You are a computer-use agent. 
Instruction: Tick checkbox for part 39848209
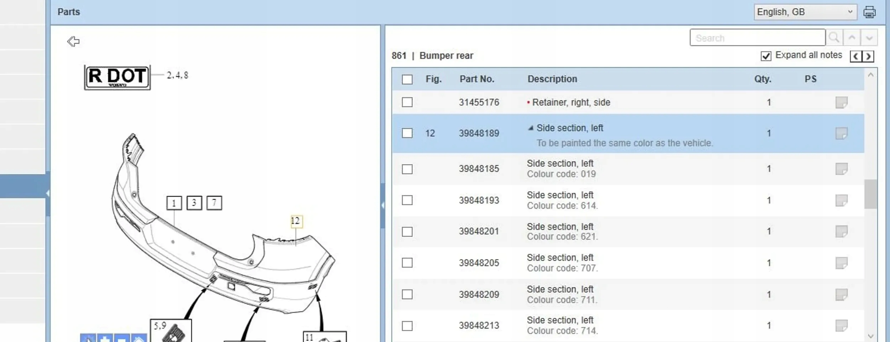(x=407, y=294)
